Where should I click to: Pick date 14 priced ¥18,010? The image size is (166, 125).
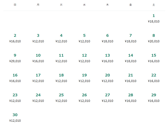coord(130,58)
